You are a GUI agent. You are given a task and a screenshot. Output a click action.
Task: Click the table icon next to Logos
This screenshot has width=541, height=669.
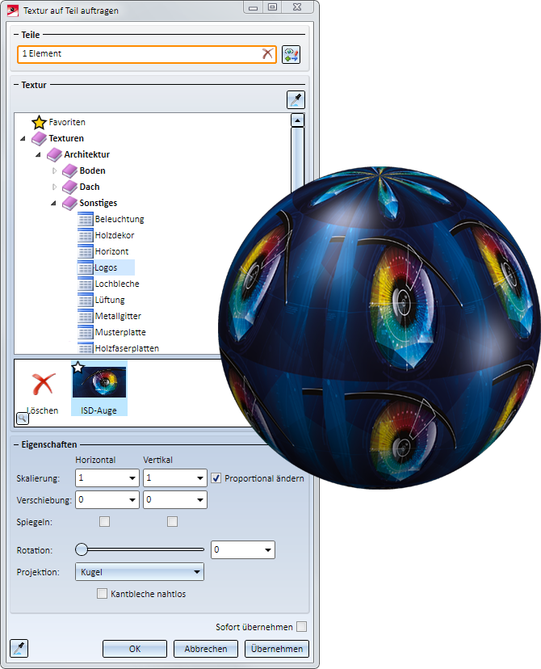[86, 268]
